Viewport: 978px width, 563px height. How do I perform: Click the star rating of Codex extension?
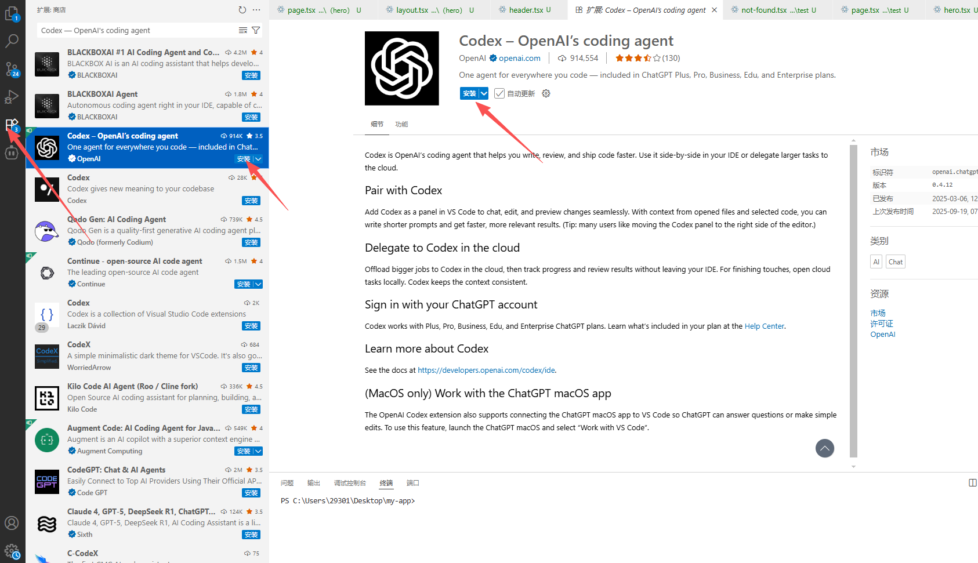coord(637,58)
